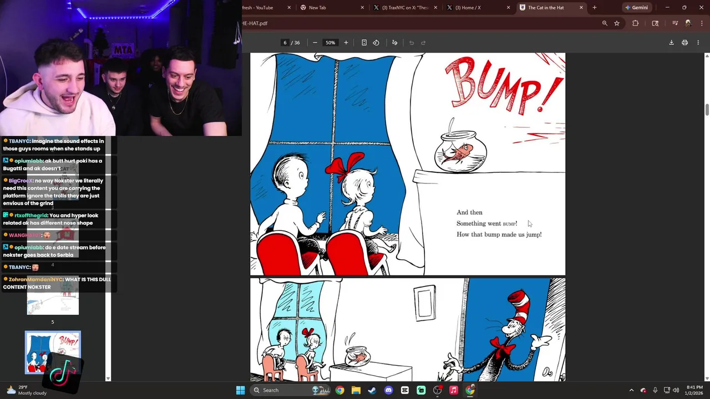This screenshot has width=710, height=399.
Task: Open OBS Studio from the taskbar
Action: click(x=438, y=390)
